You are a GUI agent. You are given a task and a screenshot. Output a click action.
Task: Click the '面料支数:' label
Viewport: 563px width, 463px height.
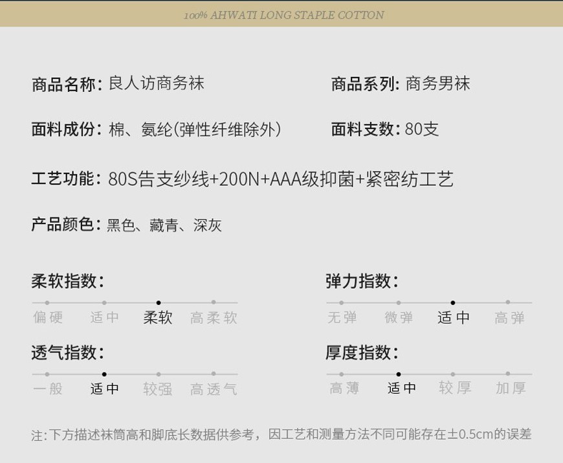[x=365, y=130]
